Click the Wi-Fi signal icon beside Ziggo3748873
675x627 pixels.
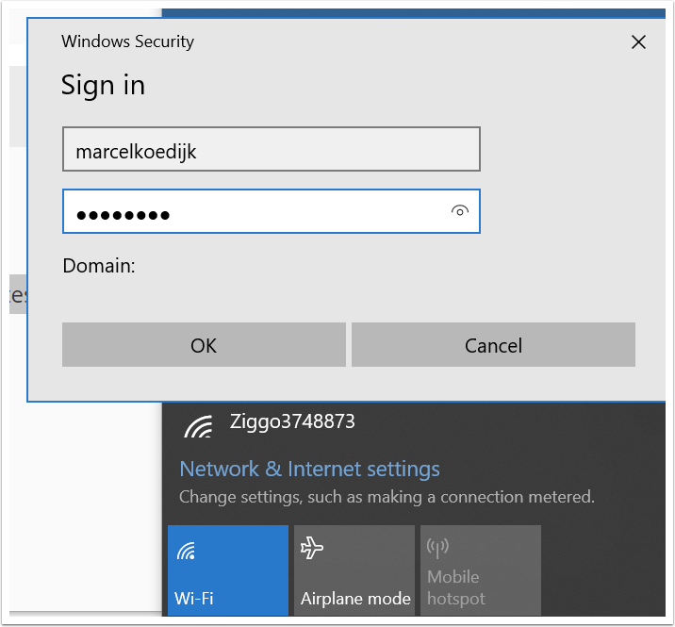(198, 426)
